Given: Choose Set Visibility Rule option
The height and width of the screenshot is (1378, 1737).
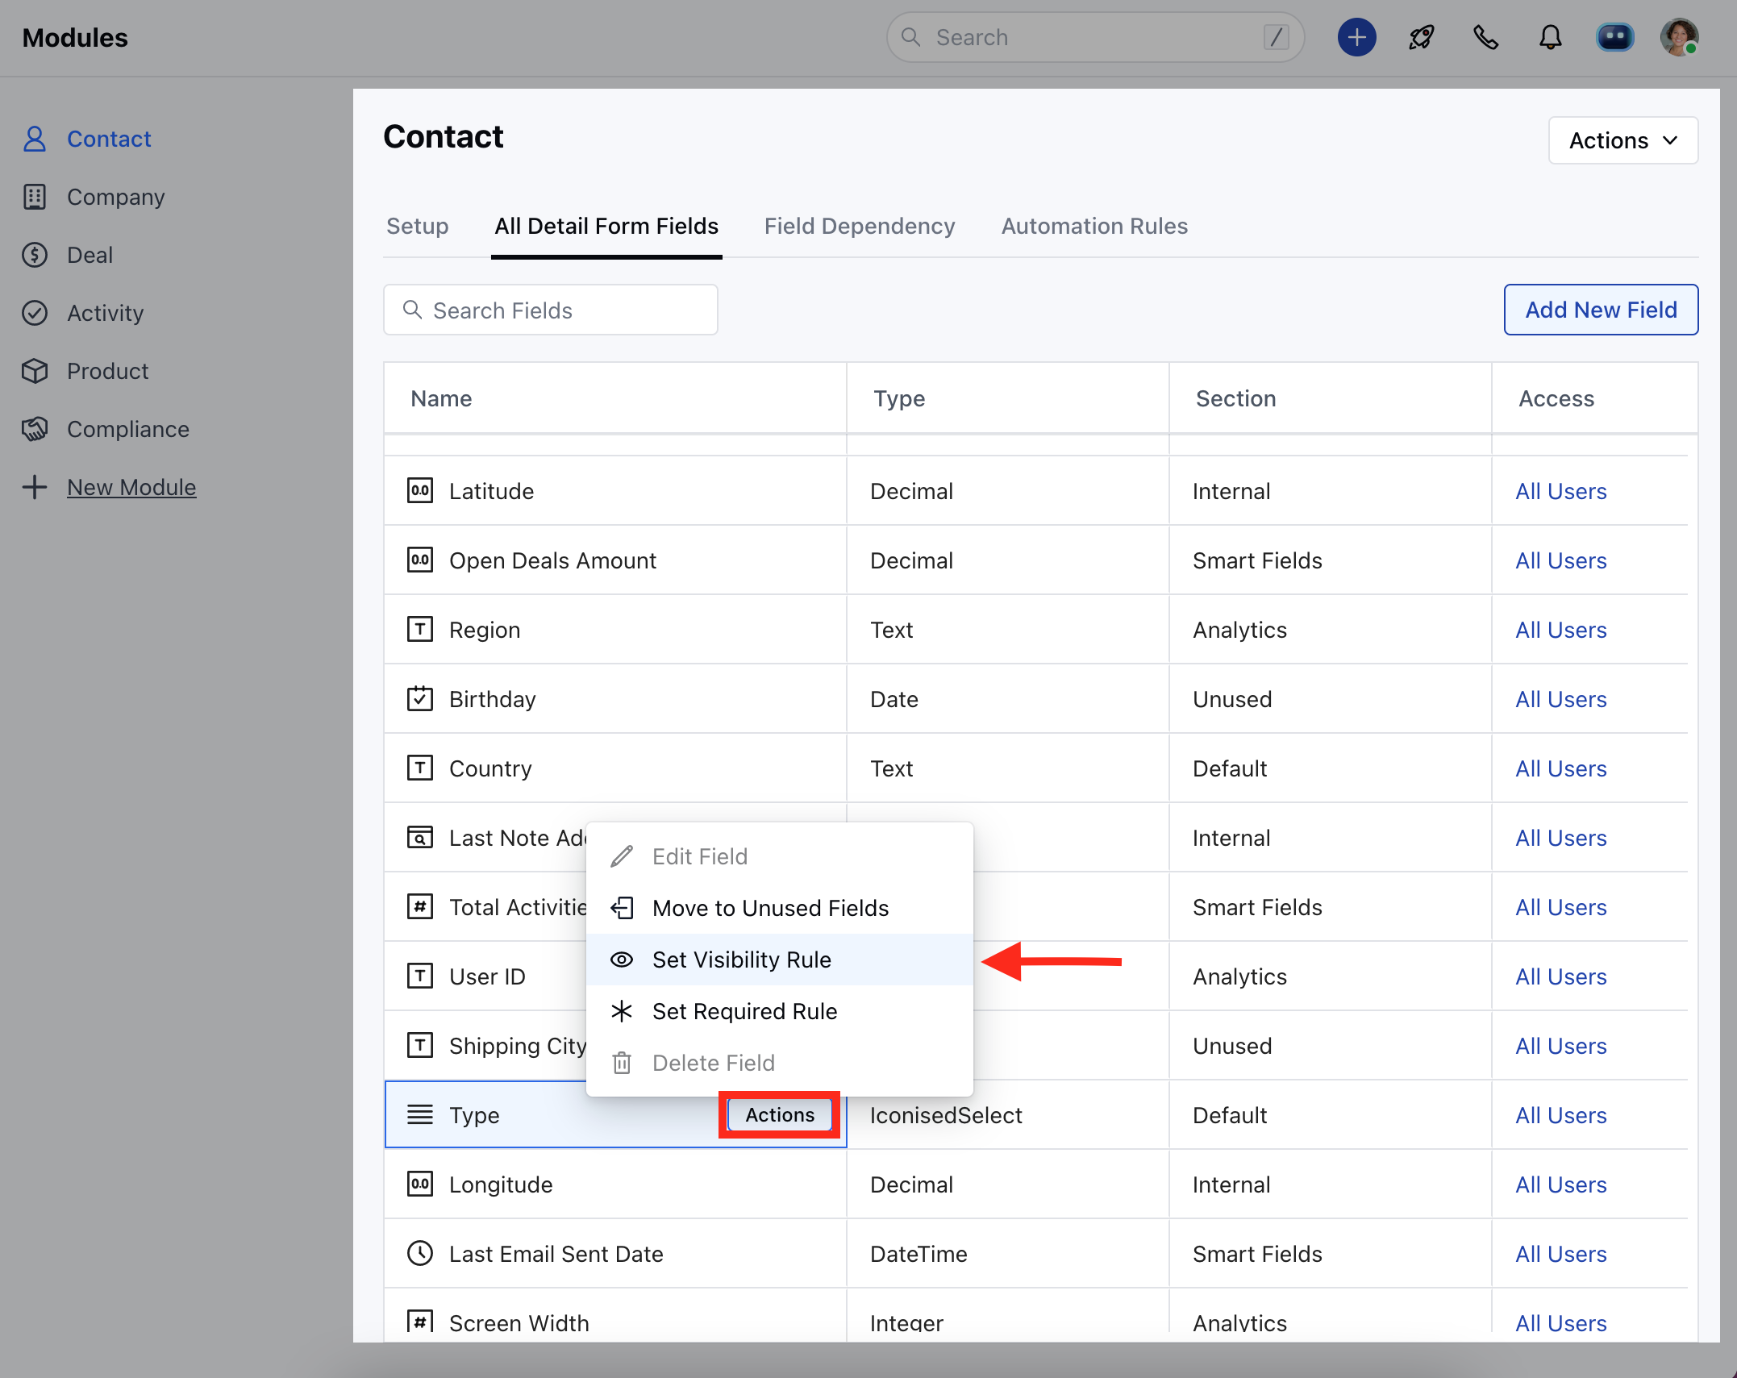Looking at the screenshot, I should (x=741, y=960).
